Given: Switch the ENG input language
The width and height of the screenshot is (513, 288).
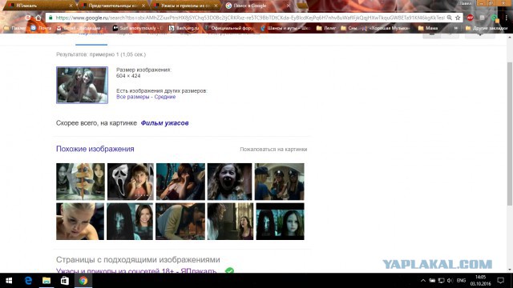Looking at the screenshot, I should (x=462, y=281).
